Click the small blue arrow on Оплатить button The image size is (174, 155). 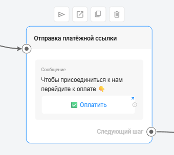(x=133, y=98)
